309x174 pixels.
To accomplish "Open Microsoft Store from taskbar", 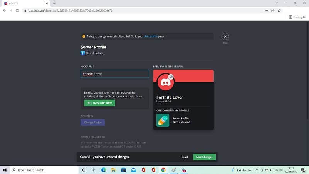I will (124, 170).
